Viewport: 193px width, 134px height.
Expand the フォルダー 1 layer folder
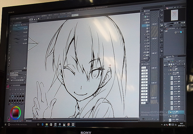pyautogui.click(x=169, y=116)
